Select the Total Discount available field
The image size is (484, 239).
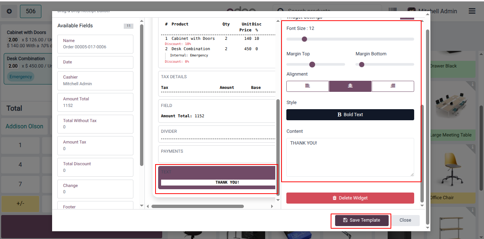[95, 167]
